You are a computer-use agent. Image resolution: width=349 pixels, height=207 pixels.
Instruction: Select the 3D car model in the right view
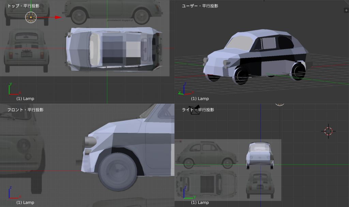point(260,155)
